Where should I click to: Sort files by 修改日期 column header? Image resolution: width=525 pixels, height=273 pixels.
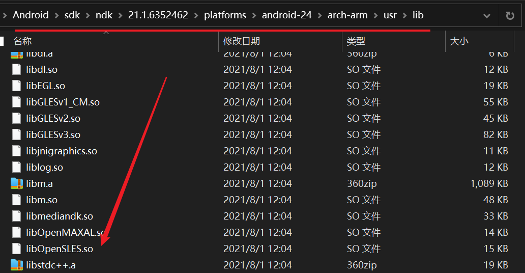coord(242,41)
